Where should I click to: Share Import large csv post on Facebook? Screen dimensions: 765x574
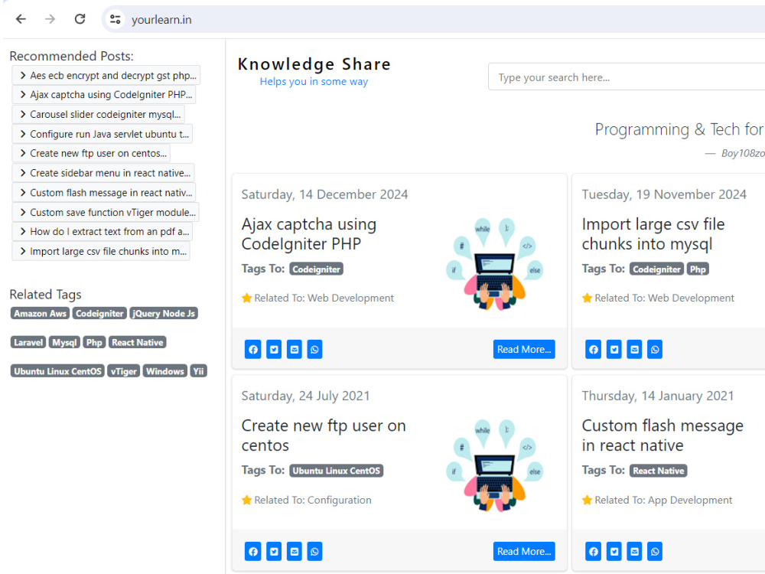594,350
